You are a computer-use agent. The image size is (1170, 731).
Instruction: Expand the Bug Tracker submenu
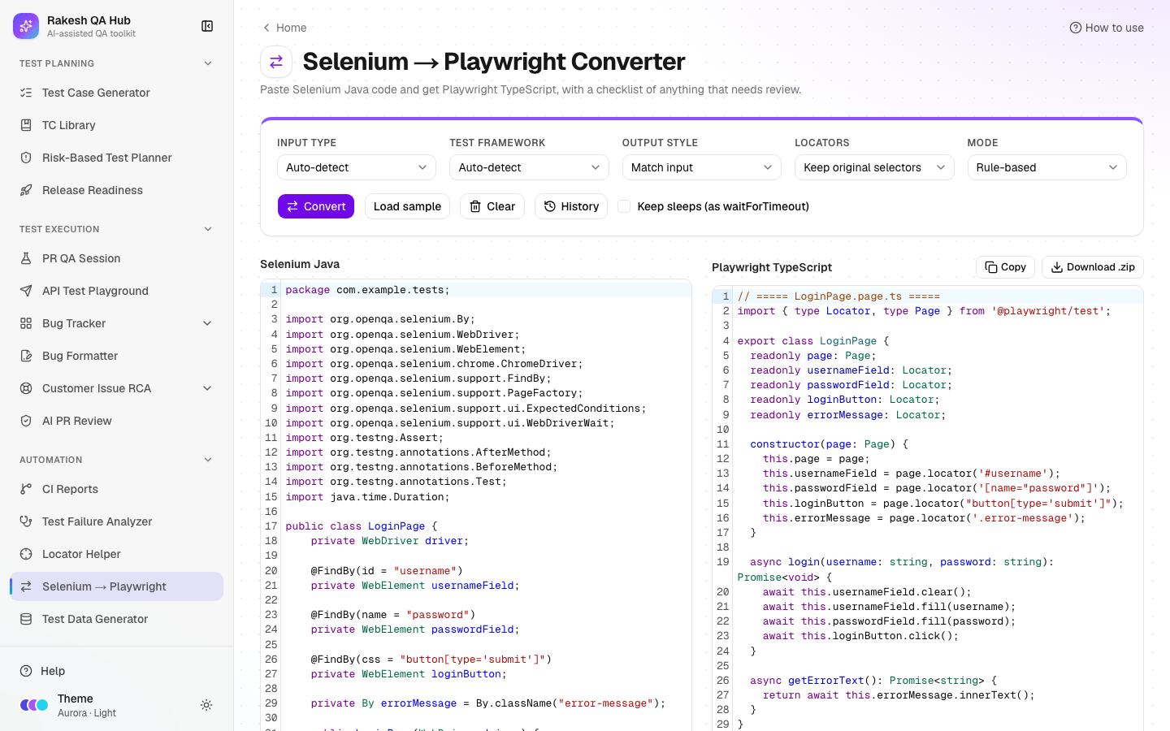point(207,323)
